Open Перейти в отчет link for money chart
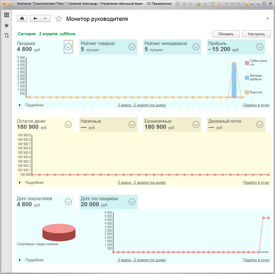The width and height of the screenshot is (275, 274). pyautogui.click(x=256, y=183)
